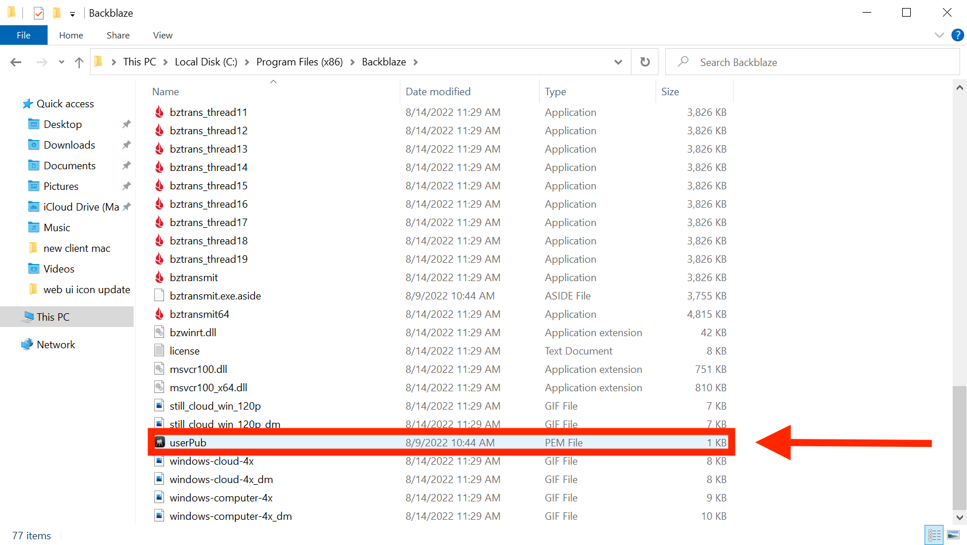Expand the chevron after Backblaze breadcrumb
Viewport: 967px width, 545px height.
(415, 62)
